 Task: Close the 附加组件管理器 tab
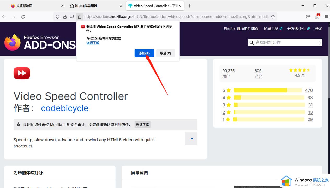(121, 6)
